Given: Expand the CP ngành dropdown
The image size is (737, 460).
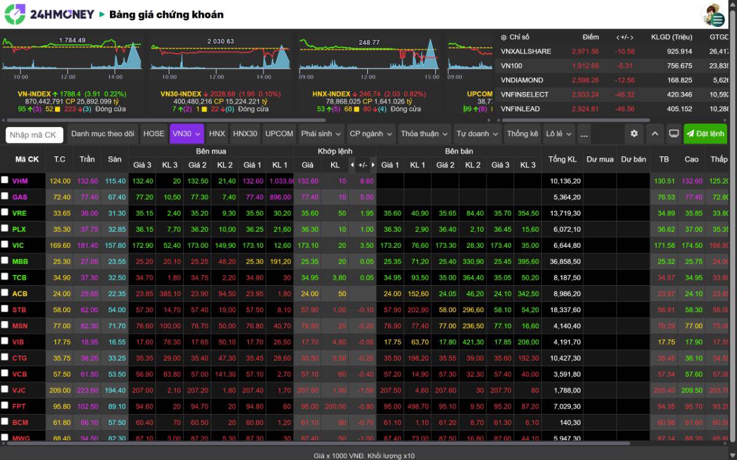Looking at the screenshot, I should tap(370, 134).
